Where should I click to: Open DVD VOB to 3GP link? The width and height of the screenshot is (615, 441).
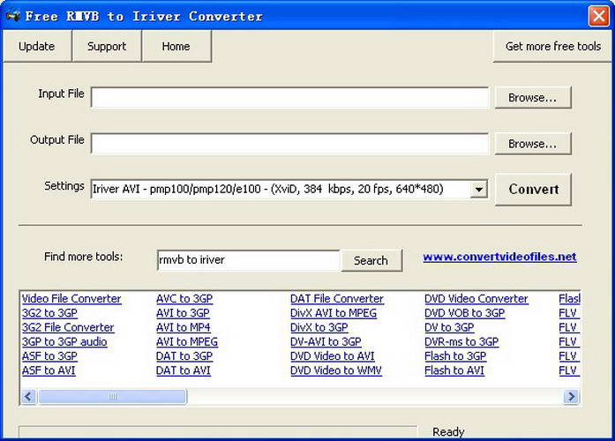tap(465, 313)
